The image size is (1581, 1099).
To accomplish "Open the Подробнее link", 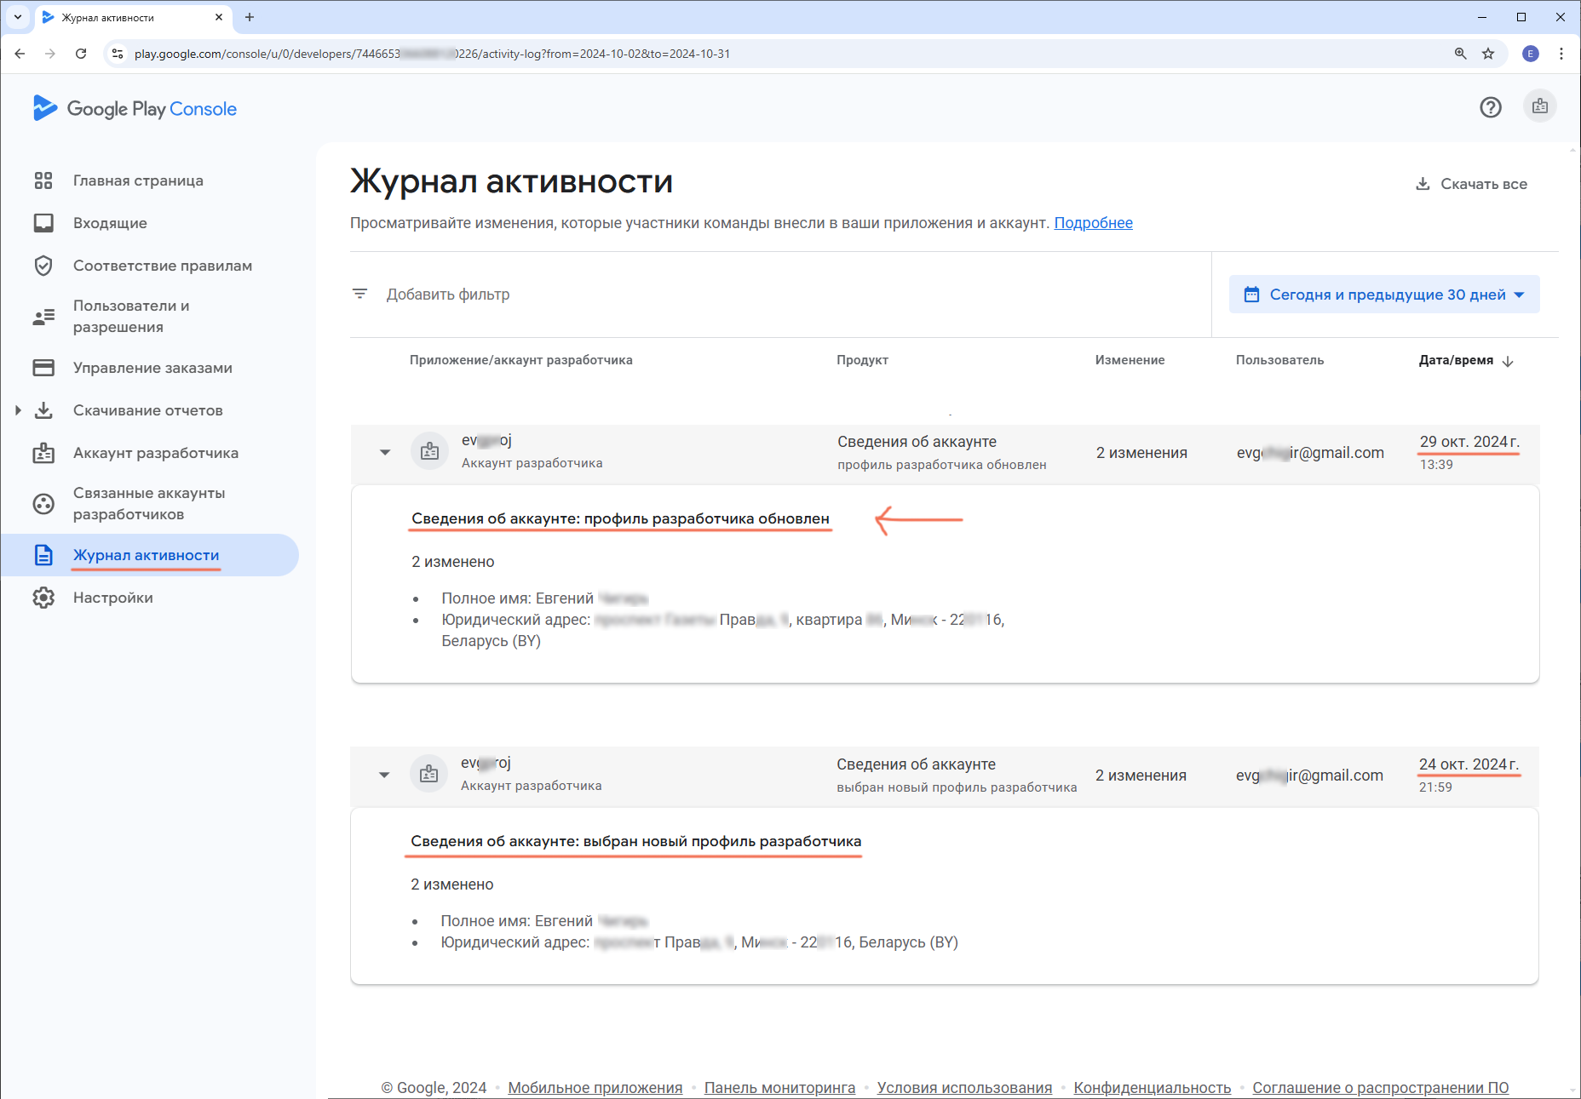I will pos(1093,223).
